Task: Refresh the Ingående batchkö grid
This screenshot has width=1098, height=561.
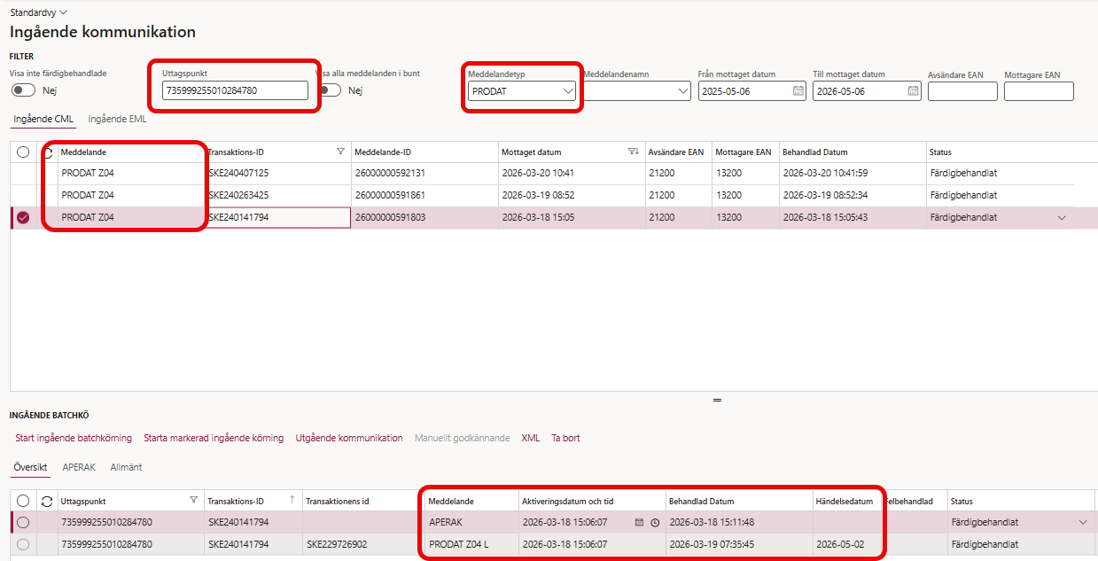Action: 47,501
